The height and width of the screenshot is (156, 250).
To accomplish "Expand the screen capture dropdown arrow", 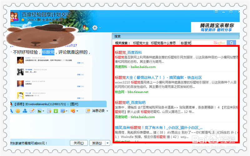I will coord(67,111).
